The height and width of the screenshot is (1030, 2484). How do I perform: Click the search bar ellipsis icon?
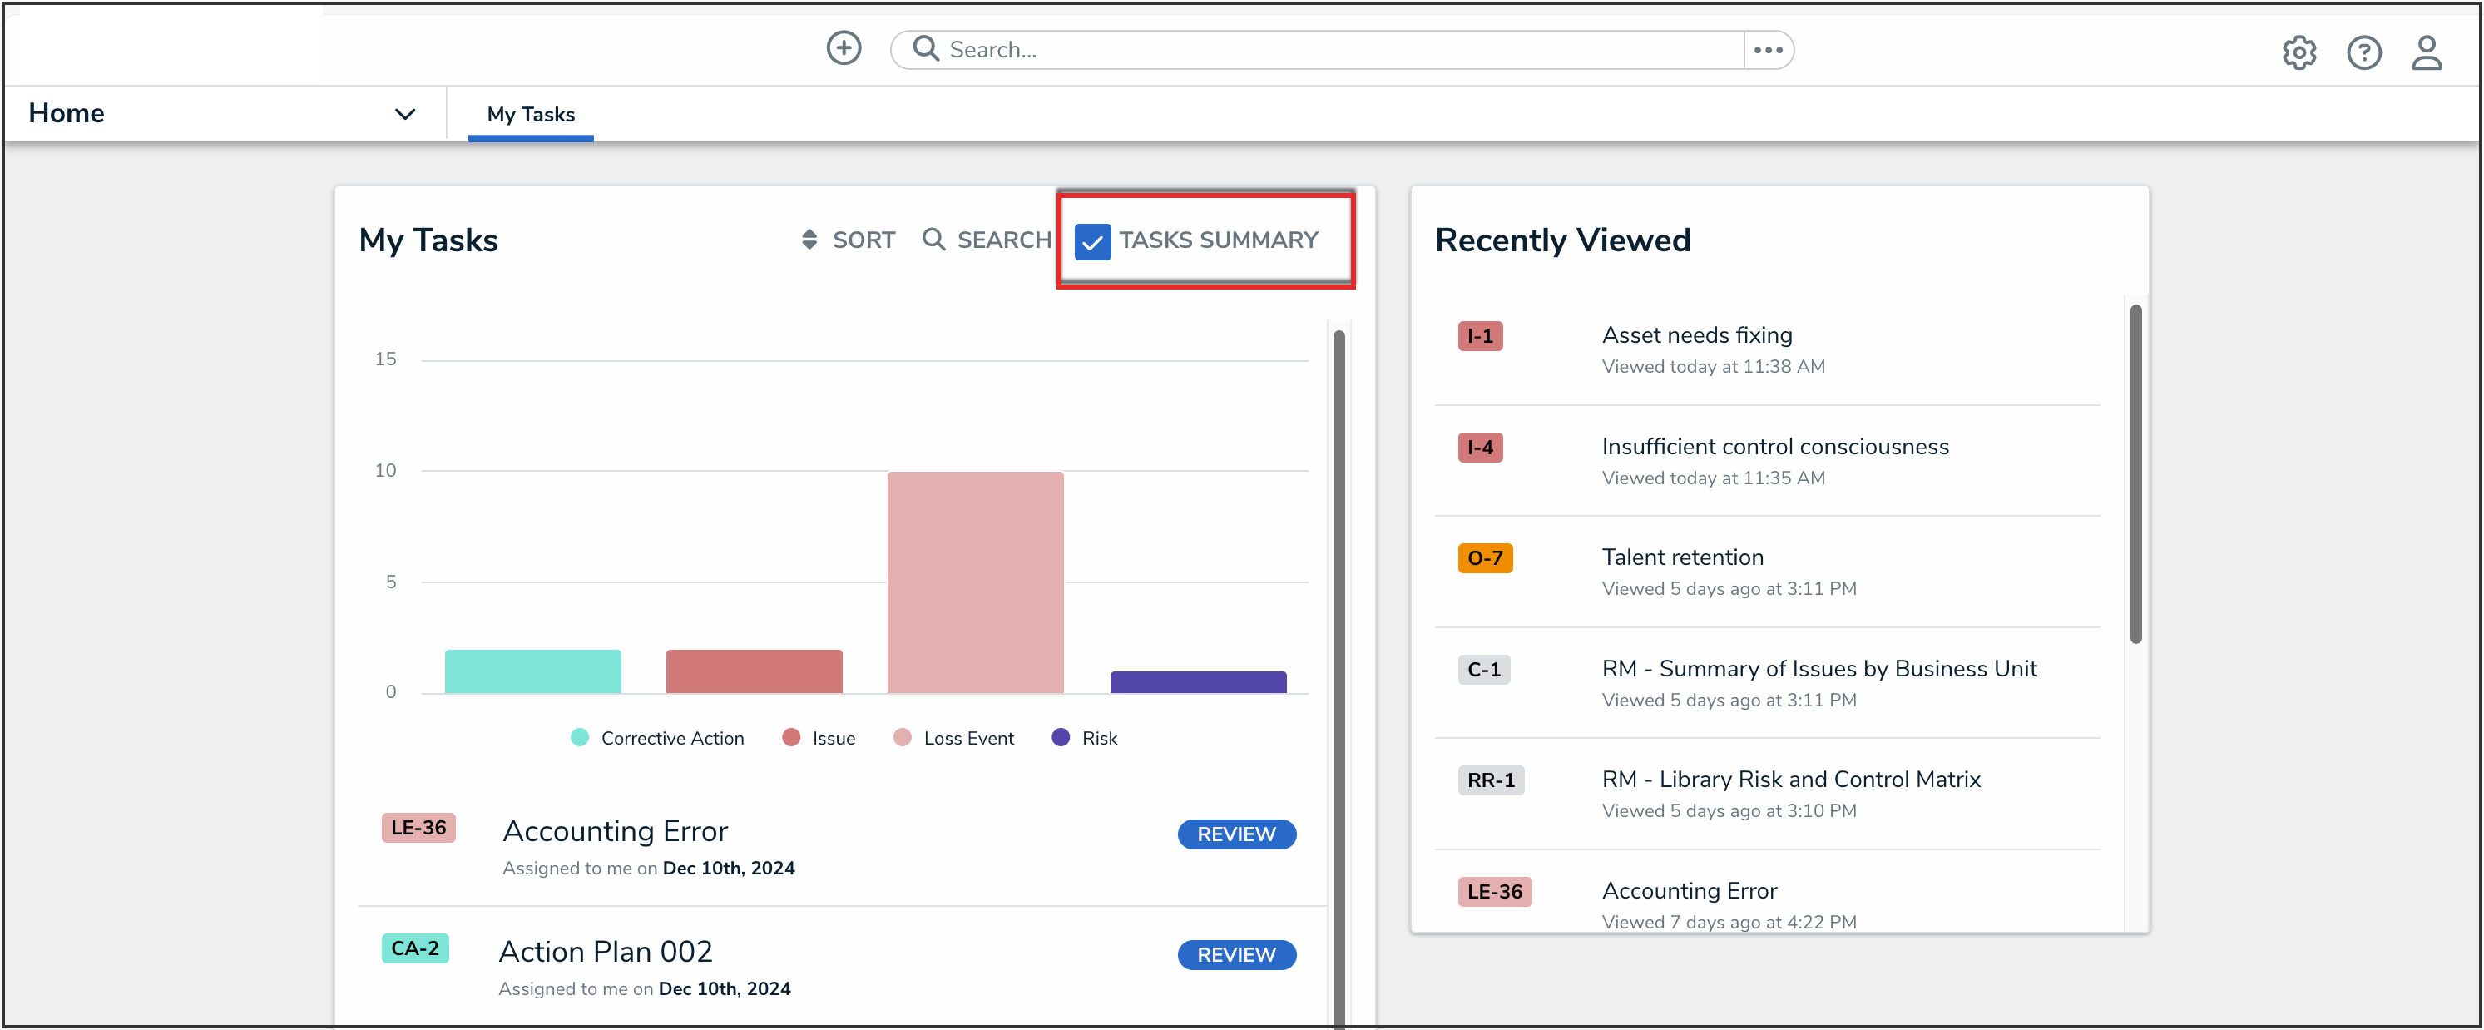[1768, 50]
